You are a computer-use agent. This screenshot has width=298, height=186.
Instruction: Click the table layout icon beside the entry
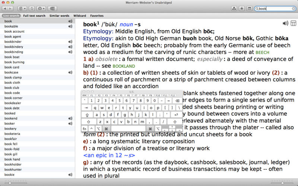point(293,23)
